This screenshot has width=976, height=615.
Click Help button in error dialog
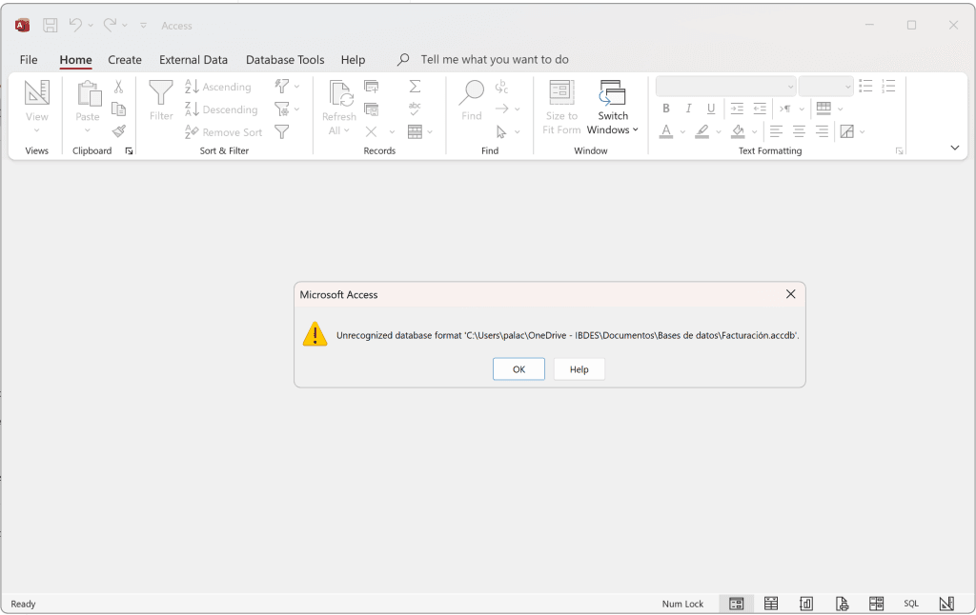click(579, 369)
